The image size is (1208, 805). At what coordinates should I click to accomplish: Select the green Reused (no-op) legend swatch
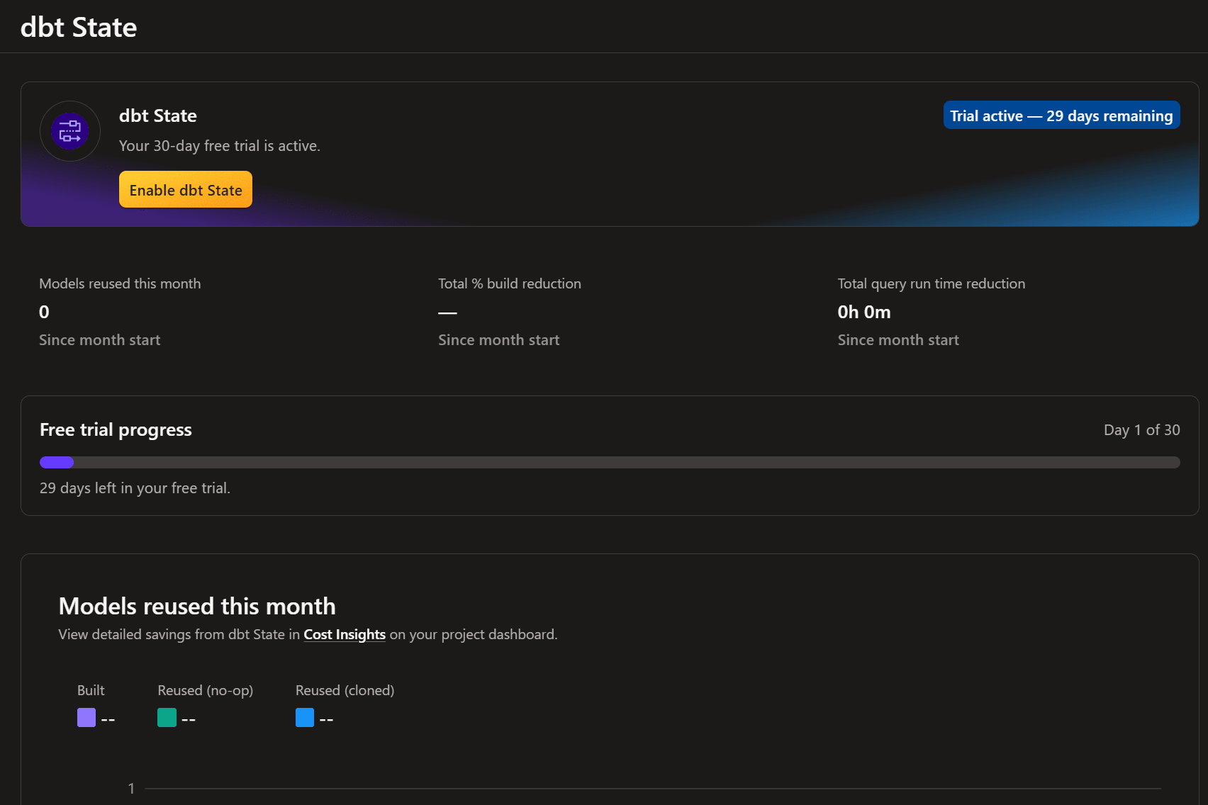[x=167, y=718]
